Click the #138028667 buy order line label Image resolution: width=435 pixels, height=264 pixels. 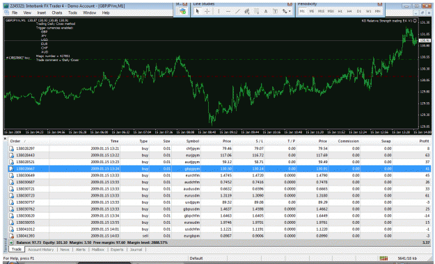pos(18,58)
